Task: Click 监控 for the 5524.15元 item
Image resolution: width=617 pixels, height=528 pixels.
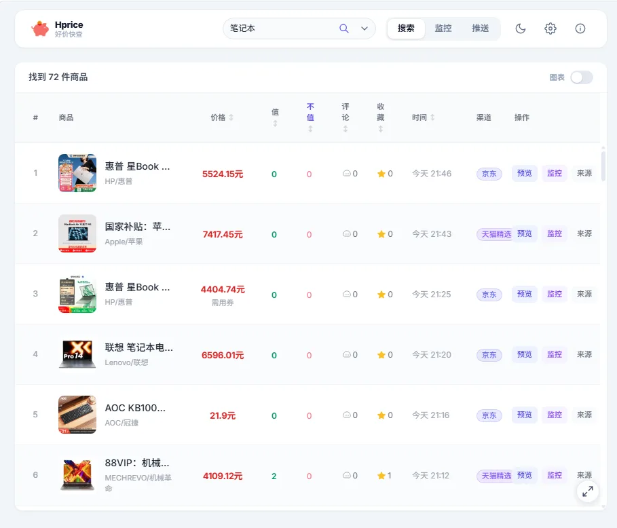Action: click(x=555, y=173)
